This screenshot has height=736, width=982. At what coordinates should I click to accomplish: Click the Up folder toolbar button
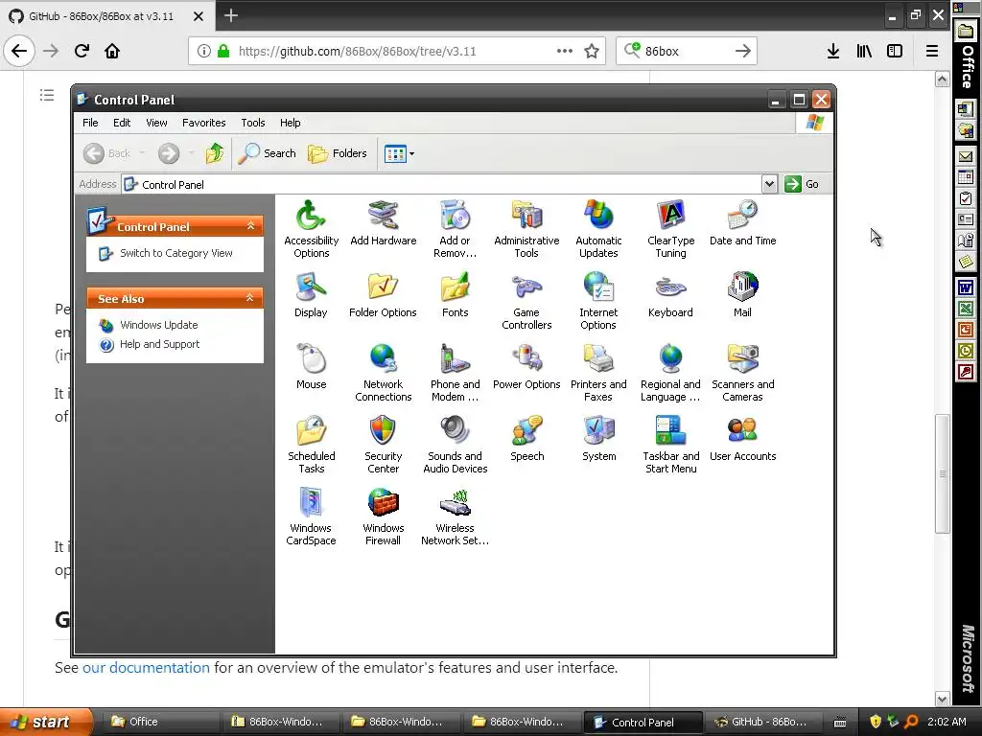click(214, 153)
